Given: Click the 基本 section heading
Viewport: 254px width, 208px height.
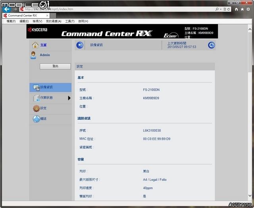Looking at the screenshot, I should (81, 78).
